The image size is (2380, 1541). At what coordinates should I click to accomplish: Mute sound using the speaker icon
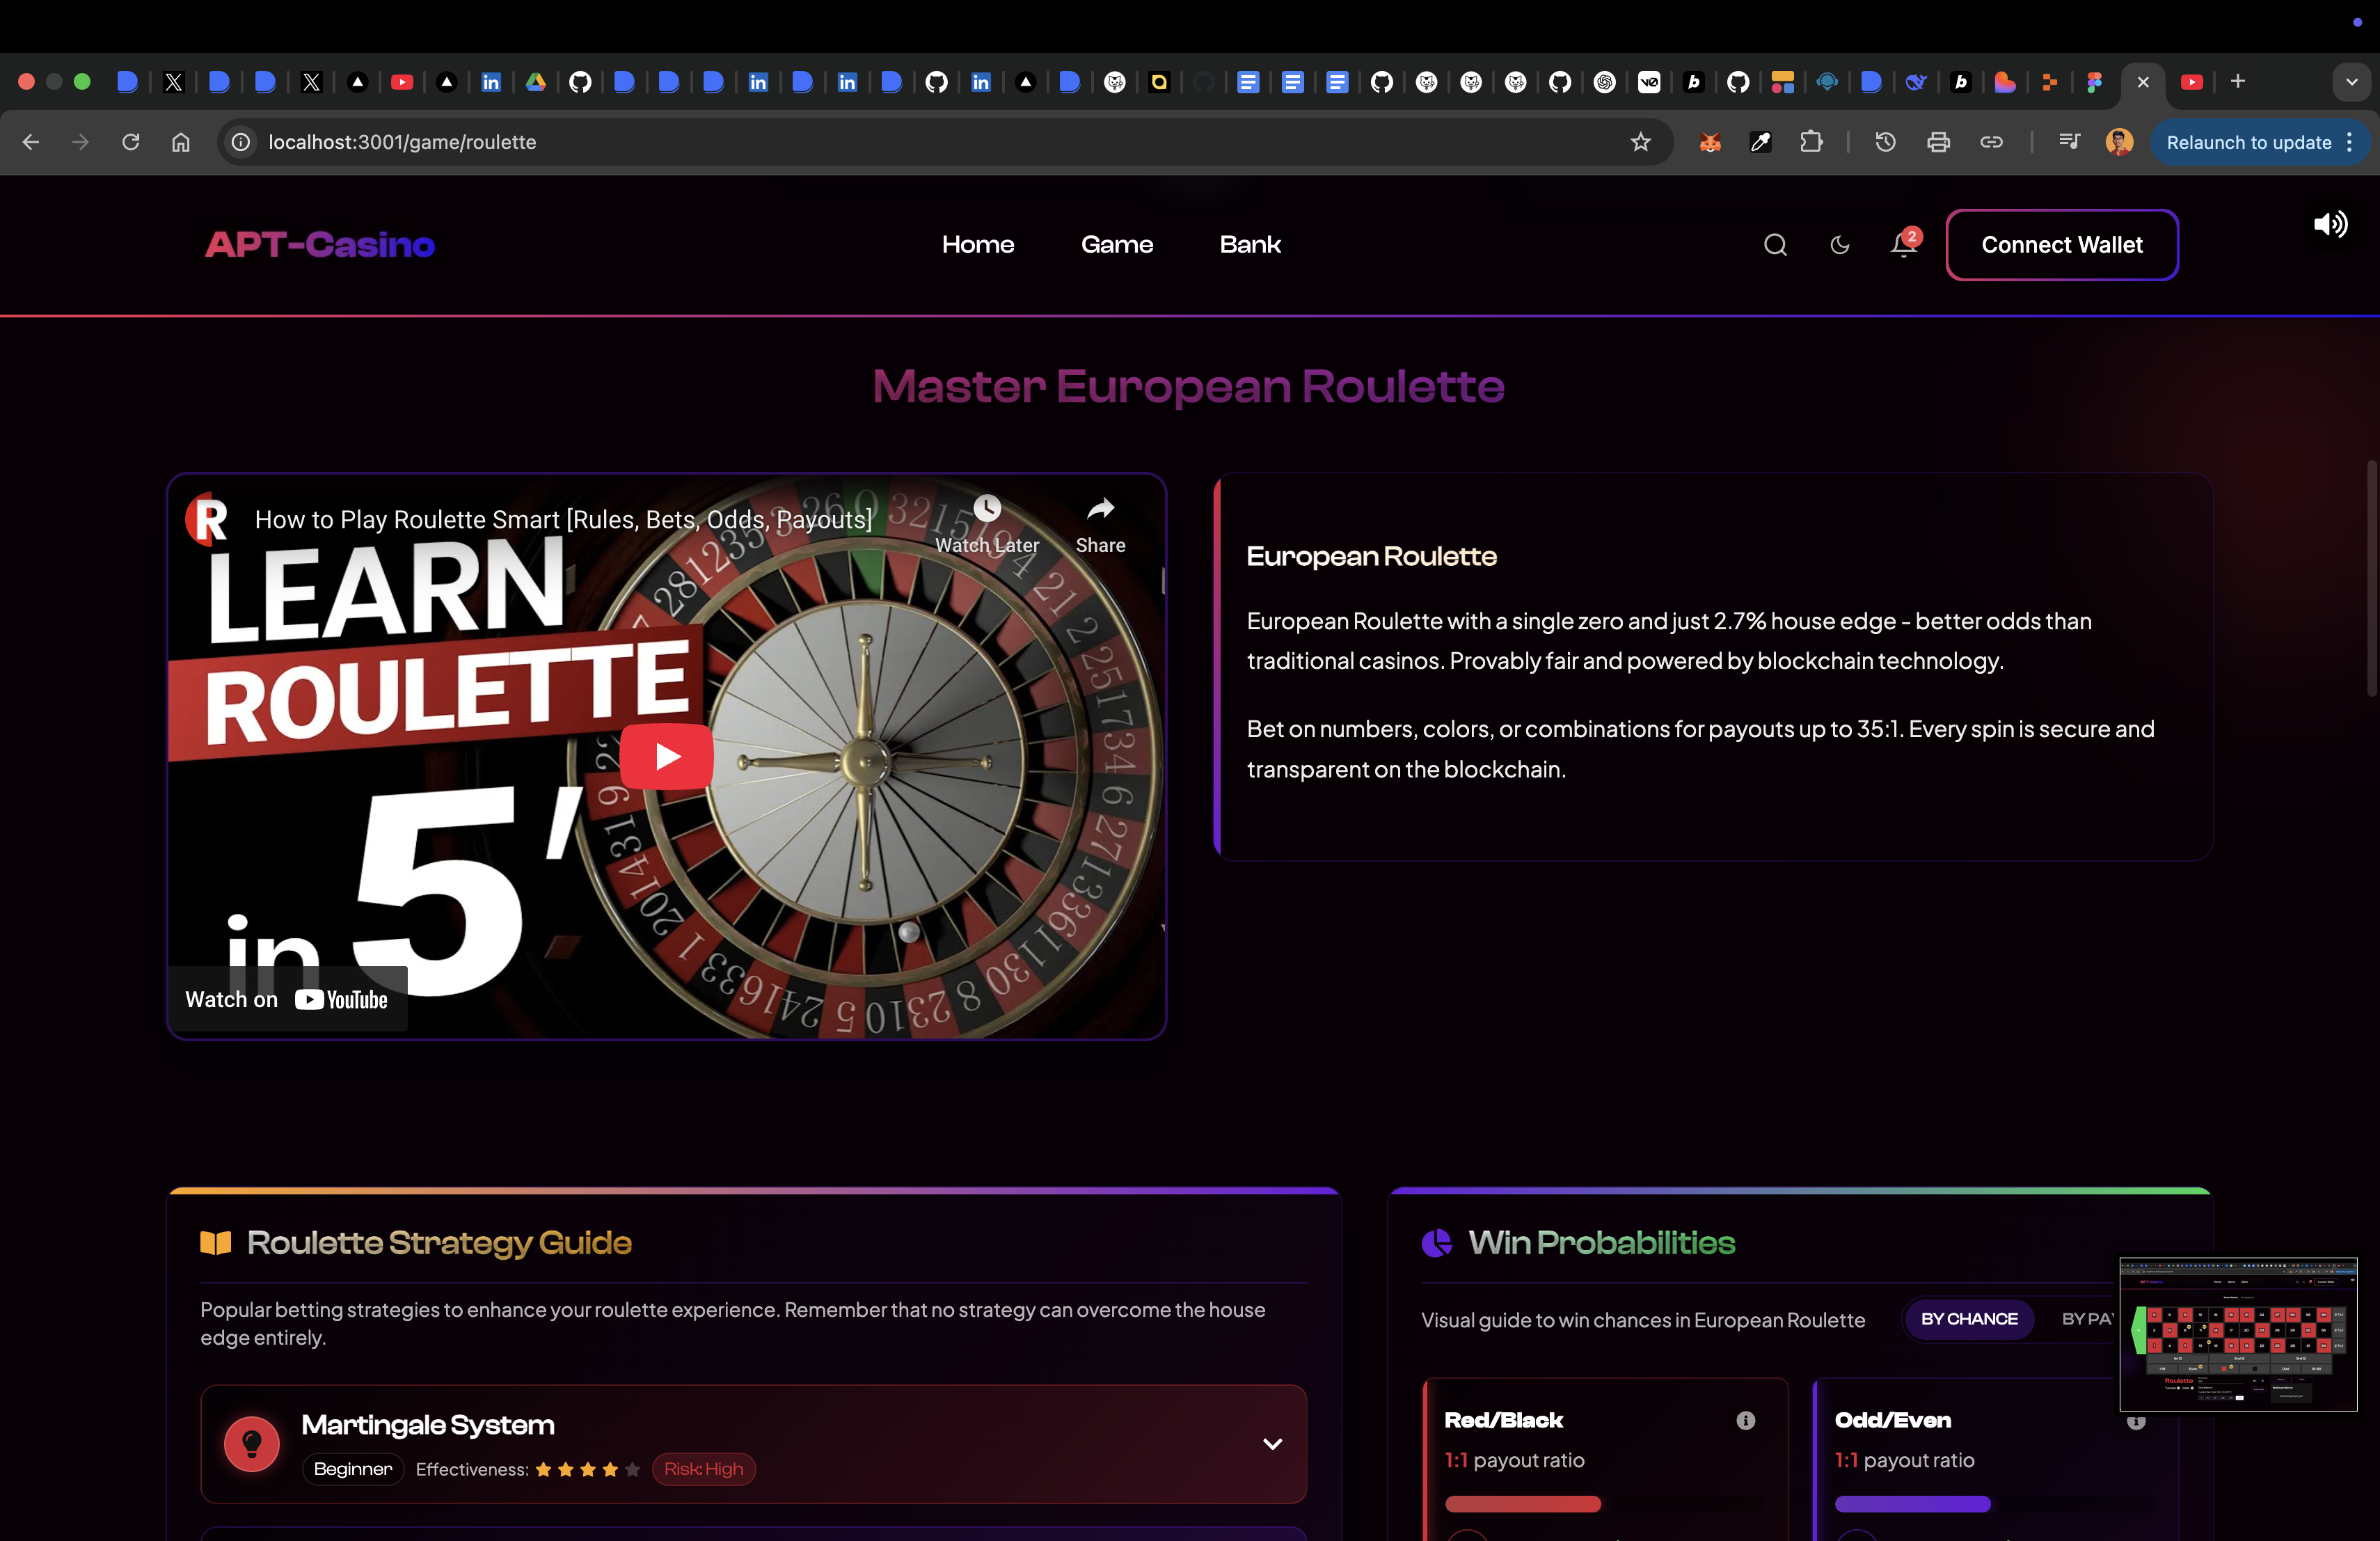point(2329,224)
